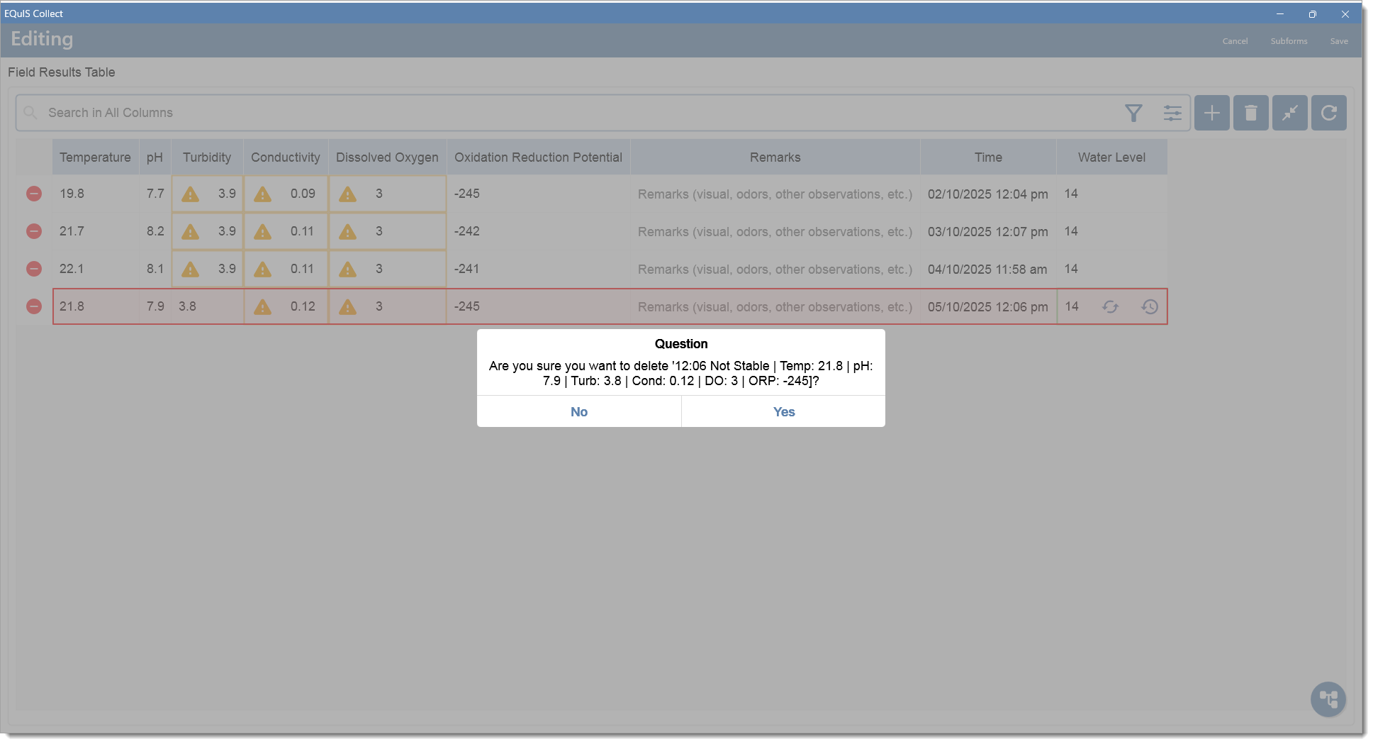Focus the Search in All Columns field

point(603,113)
